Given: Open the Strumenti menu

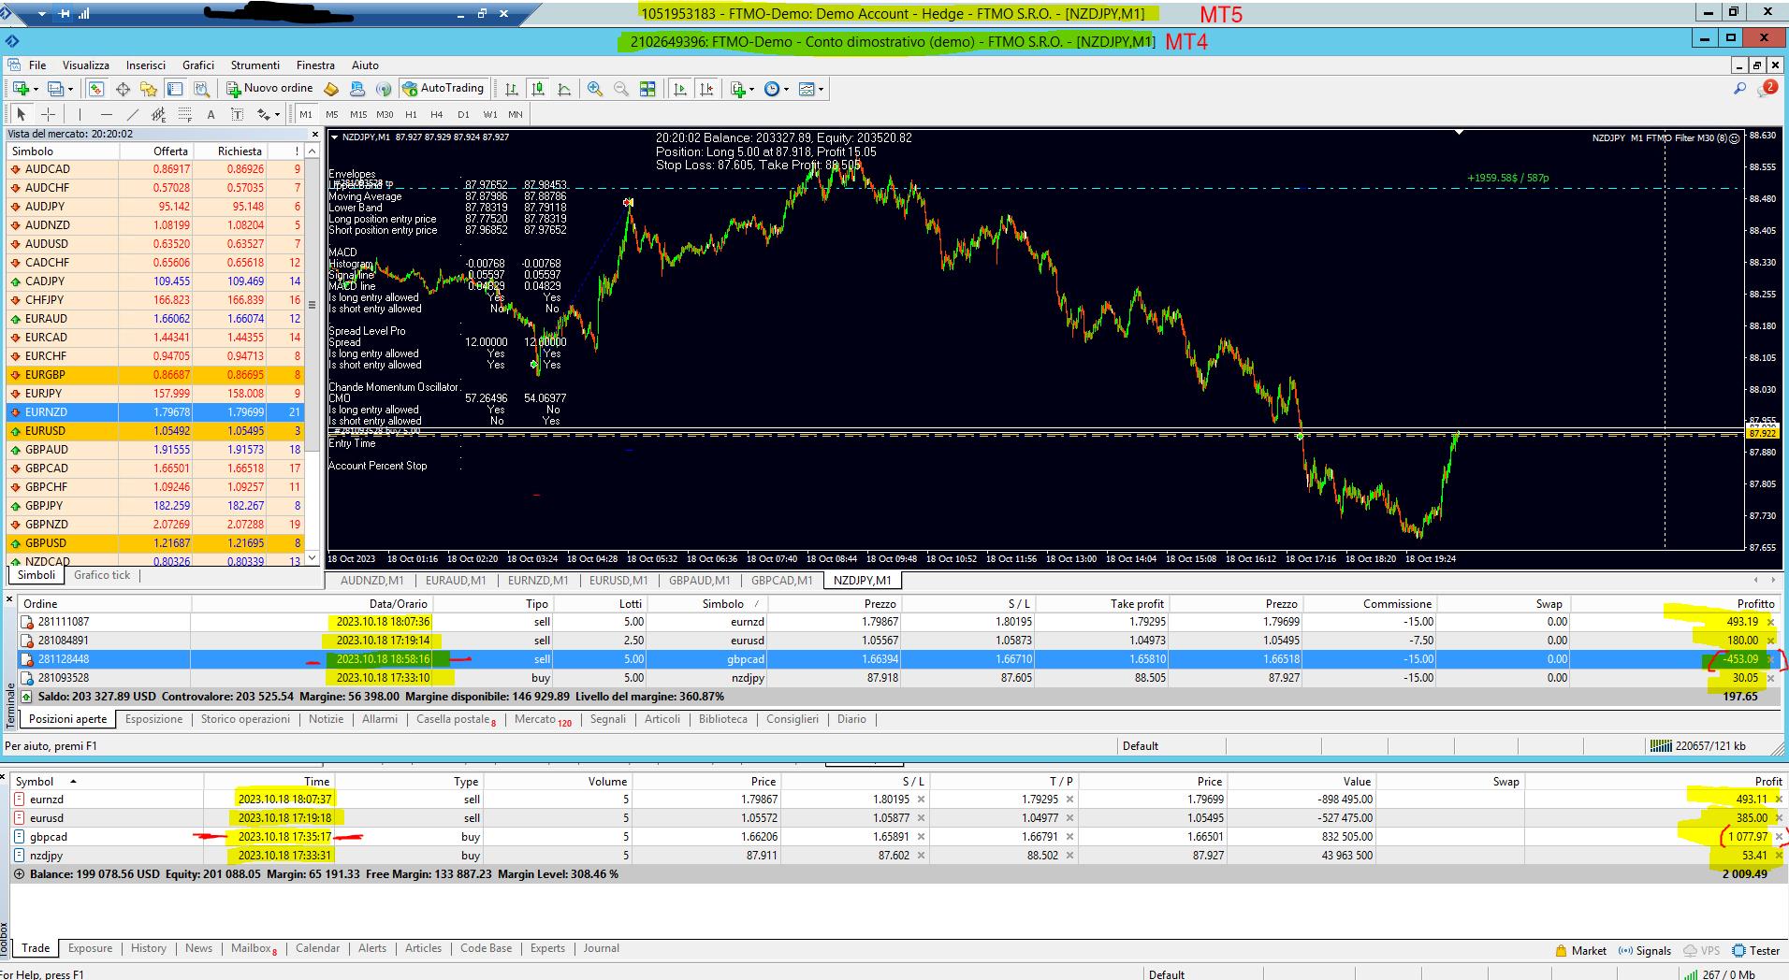Looking at the screenshot, I should click(x=255, y=65).
